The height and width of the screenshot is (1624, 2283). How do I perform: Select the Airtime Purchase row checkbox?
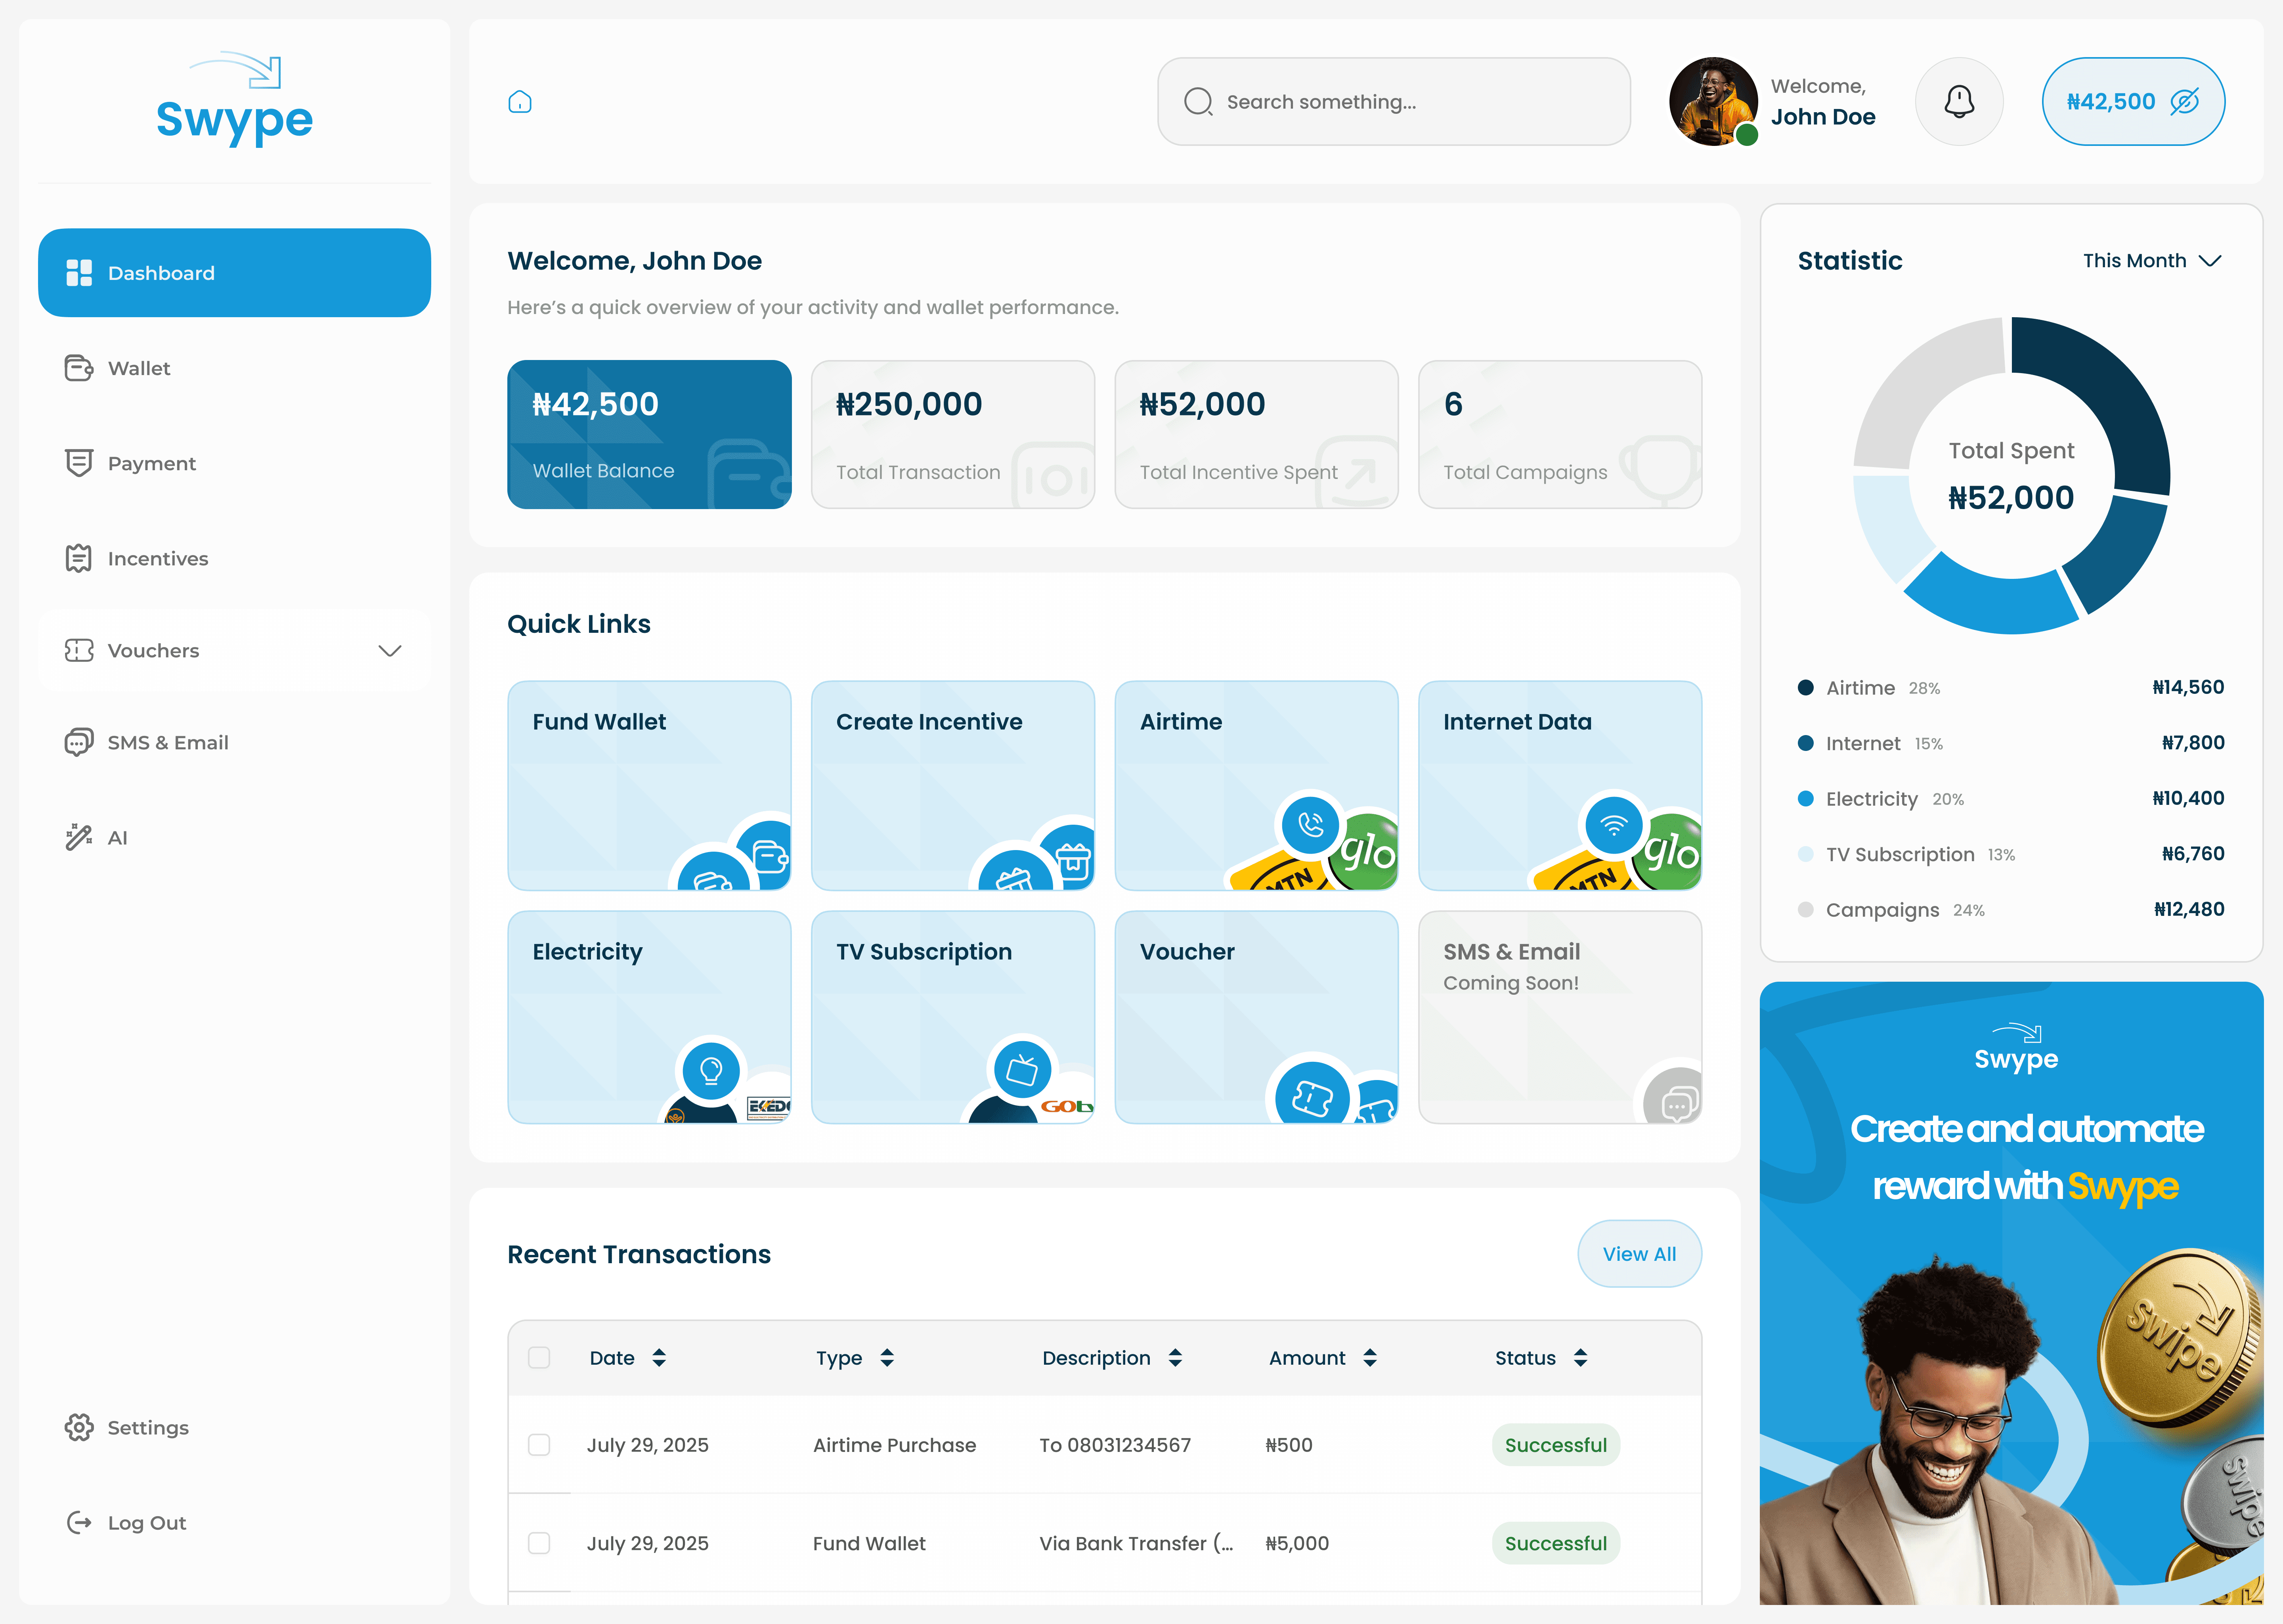pyautogui.click(x=539, y=1445)
